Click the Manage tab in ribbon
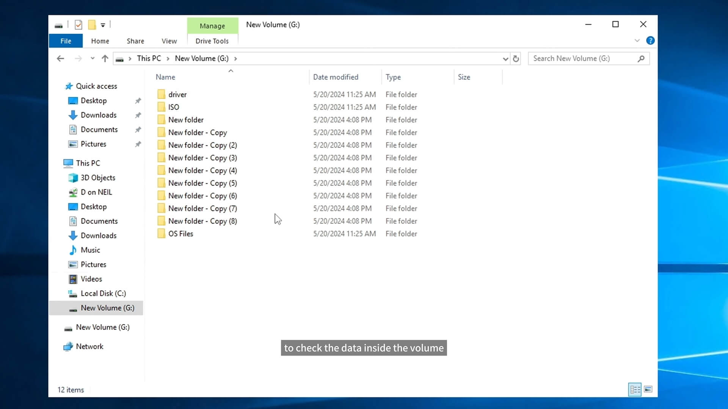This screenshot has height=409, width=728. [212, 25]
